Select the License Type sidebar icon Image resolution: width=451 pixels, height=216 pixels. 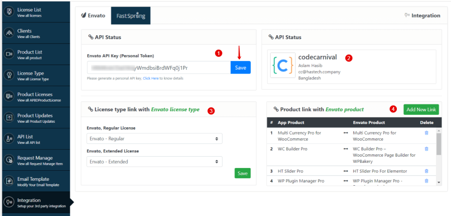[x=10, y=75]
